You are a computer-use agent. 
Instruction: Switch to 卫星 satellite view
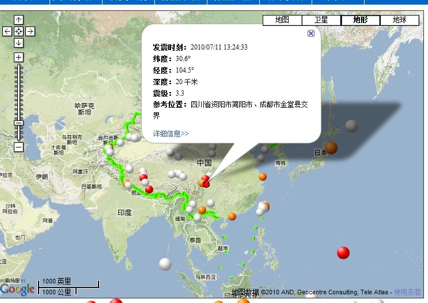(x=321, y=20)
